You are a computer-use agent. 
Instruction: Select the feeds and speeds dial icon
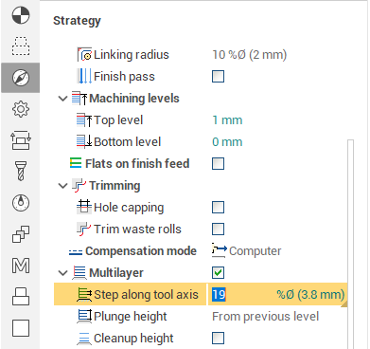pos(21,203)
